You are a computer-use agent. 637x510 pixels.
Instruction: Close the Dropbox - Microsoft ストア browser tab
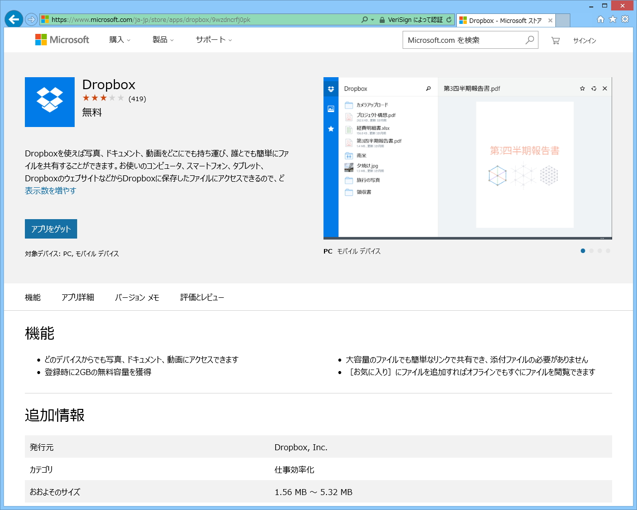coord(550,20)
